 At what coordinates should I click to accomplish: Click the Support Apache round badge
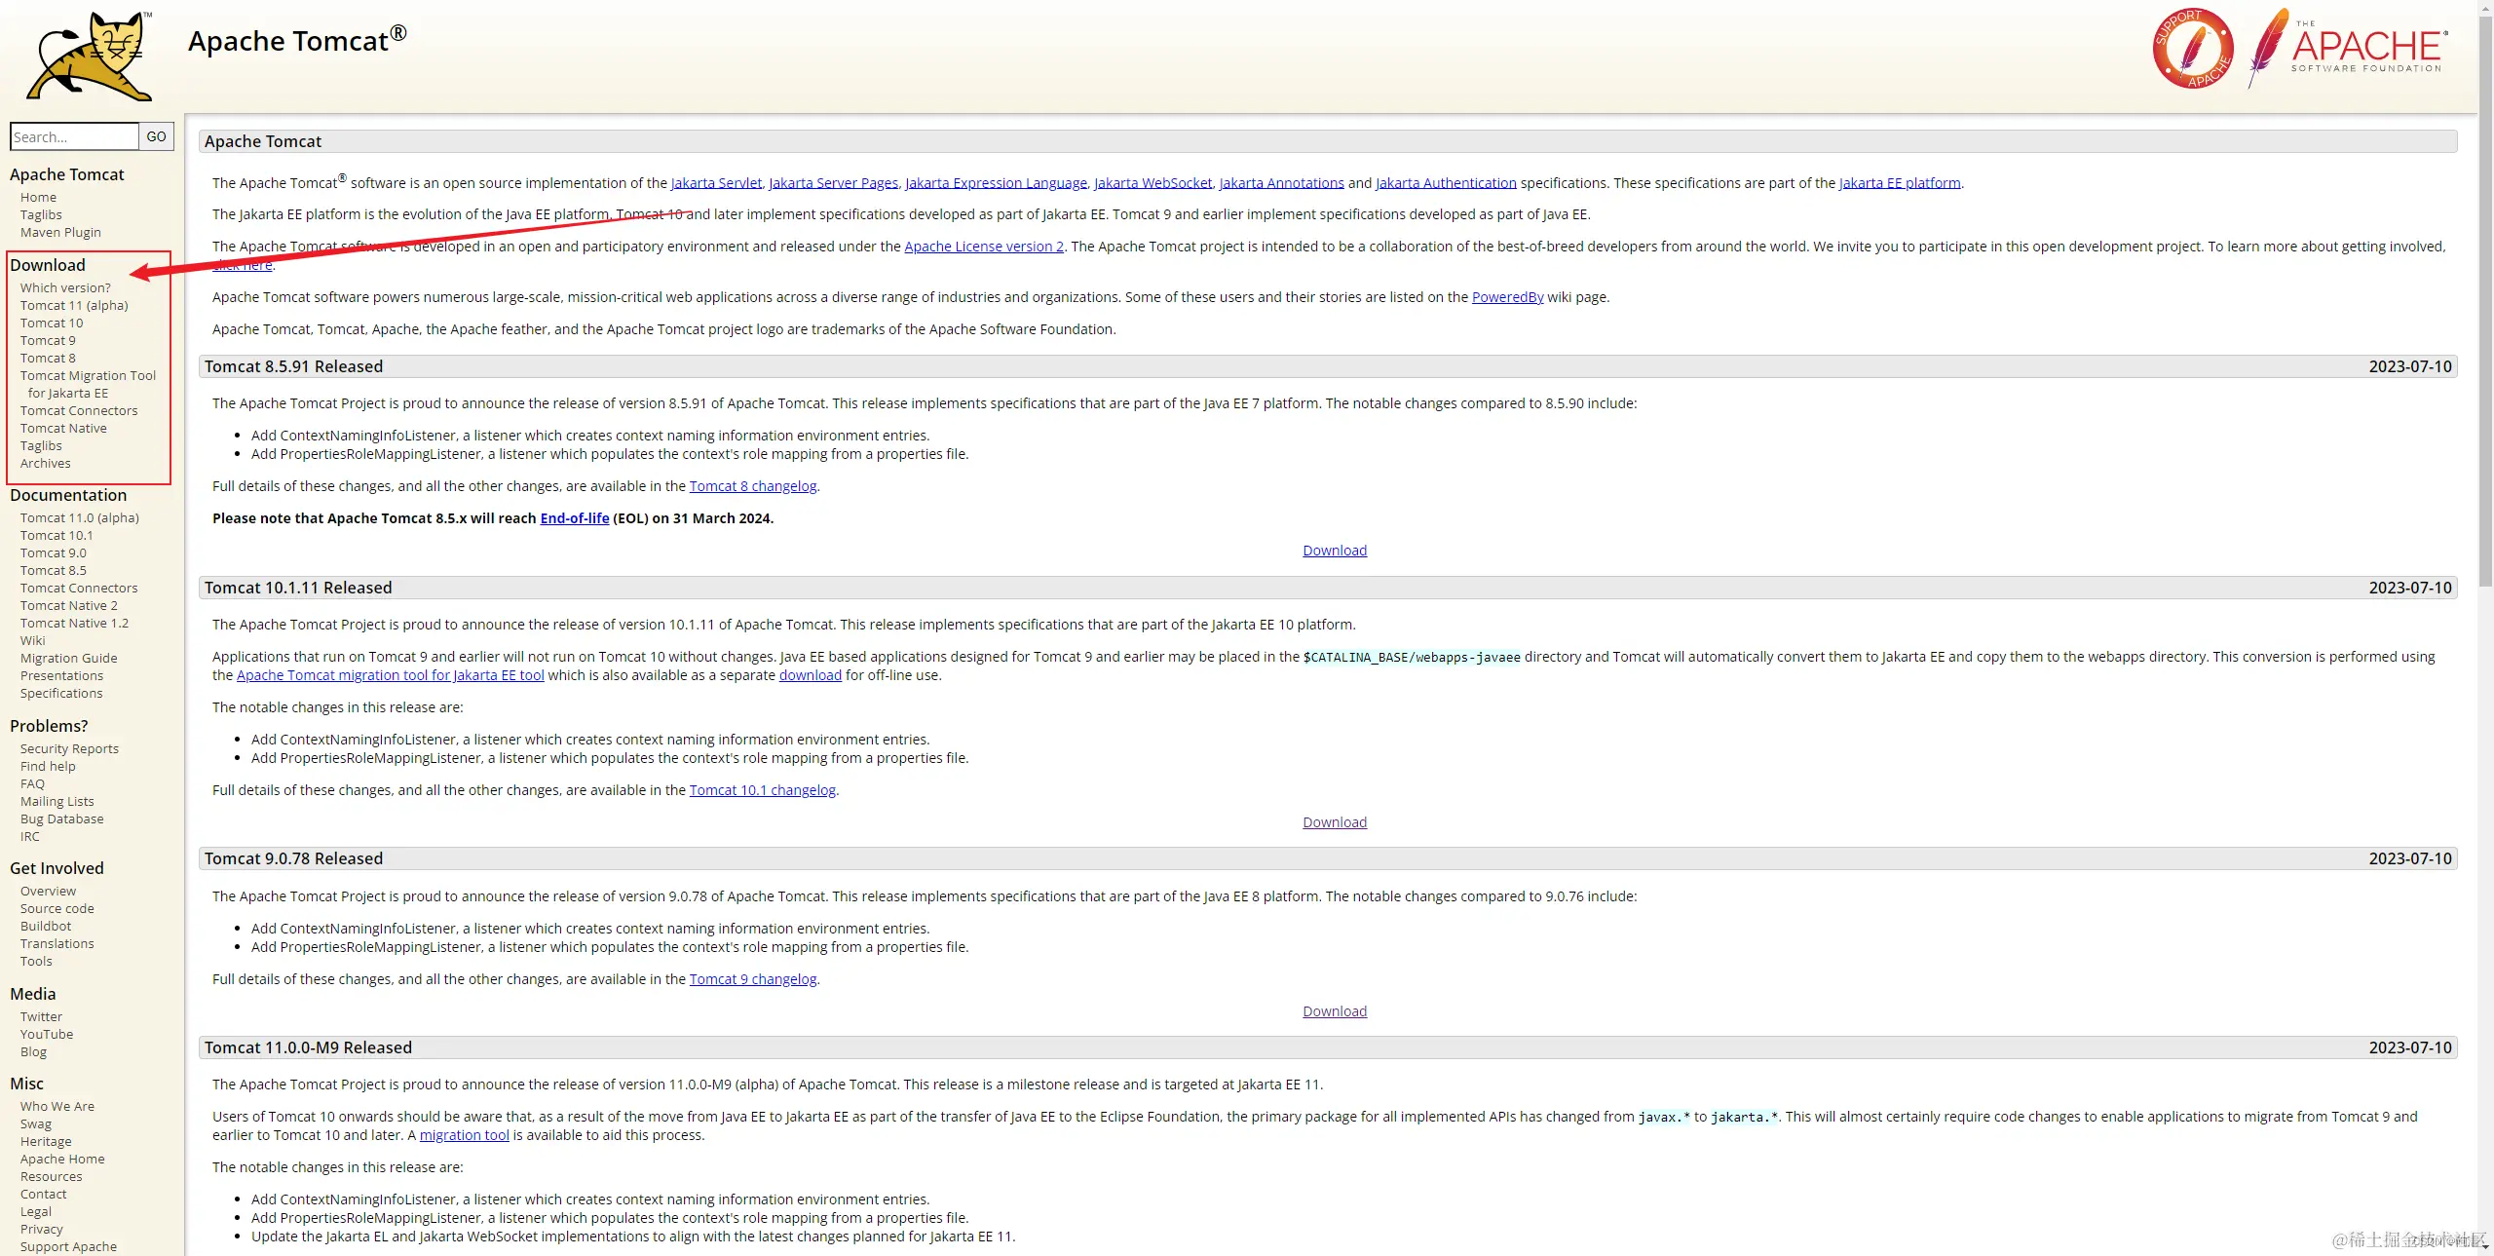[2192, 49]
